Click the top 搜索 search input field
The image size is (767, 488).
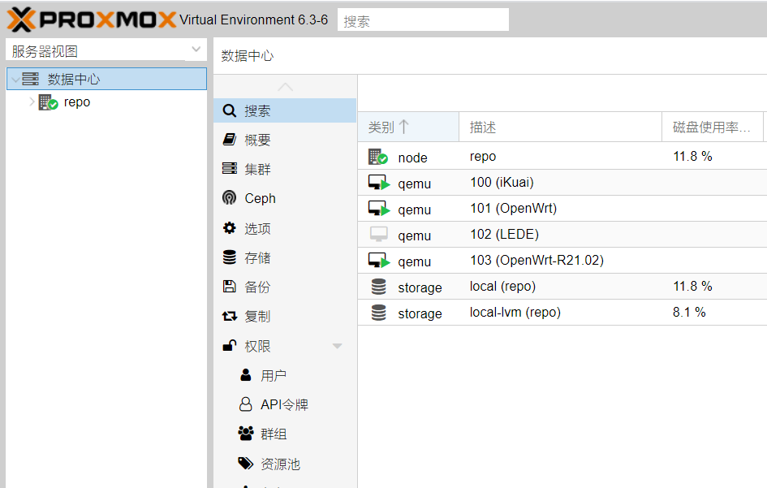[x=423, y=20]
